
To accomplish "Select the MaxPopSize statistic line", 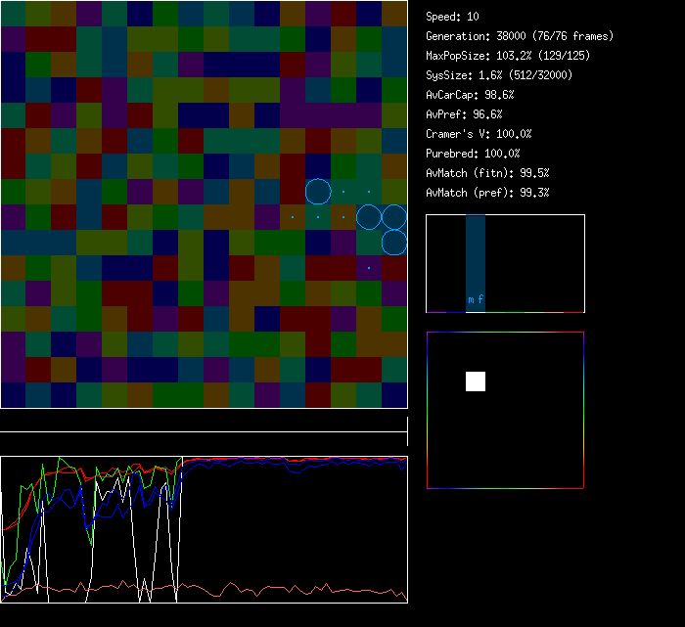I will [508, 56].
